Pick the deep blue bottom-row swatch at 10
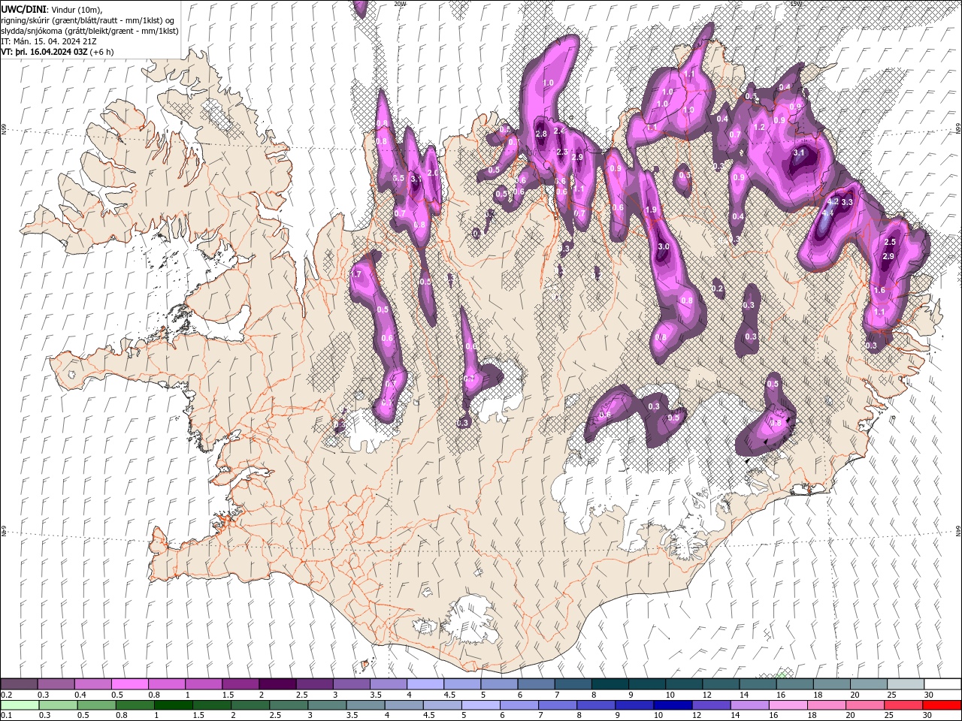The width and height of the screenshot is (962, 721). pos(673,704)
